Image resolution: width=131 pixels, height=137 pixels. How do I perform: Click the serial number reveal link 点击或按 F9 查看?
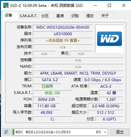[x=63, y=41]
